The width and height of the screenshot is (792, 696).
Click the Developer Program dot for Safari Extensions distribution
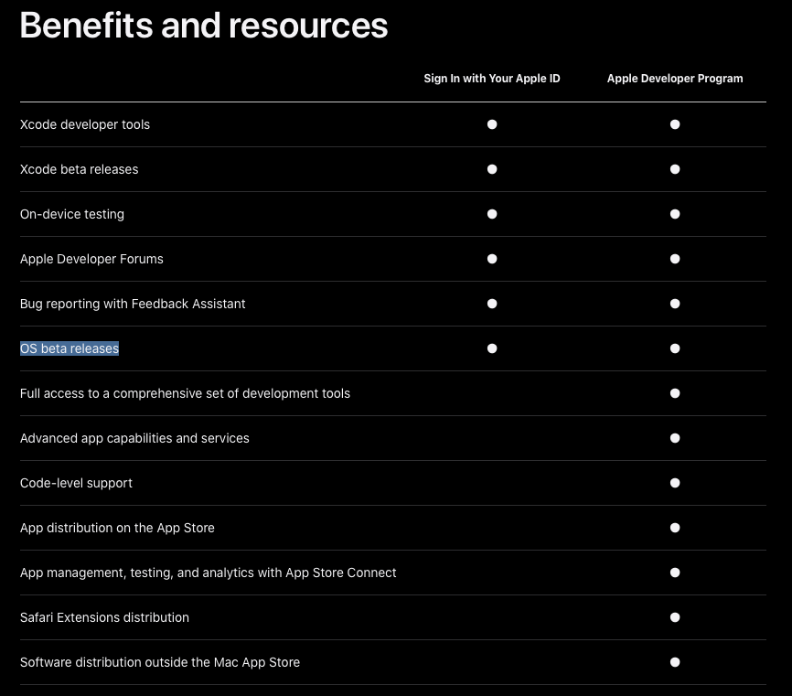[x=675, y=617]
